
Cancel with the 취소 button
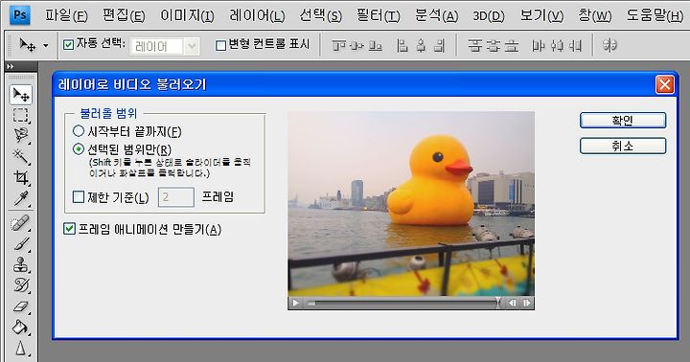pyautogui.click(x=623, y=146)
